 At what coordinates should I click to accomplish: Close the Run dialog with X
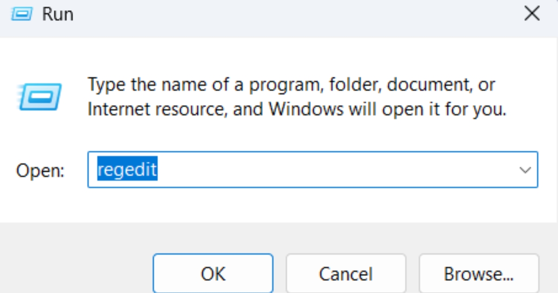pos(531,14)
